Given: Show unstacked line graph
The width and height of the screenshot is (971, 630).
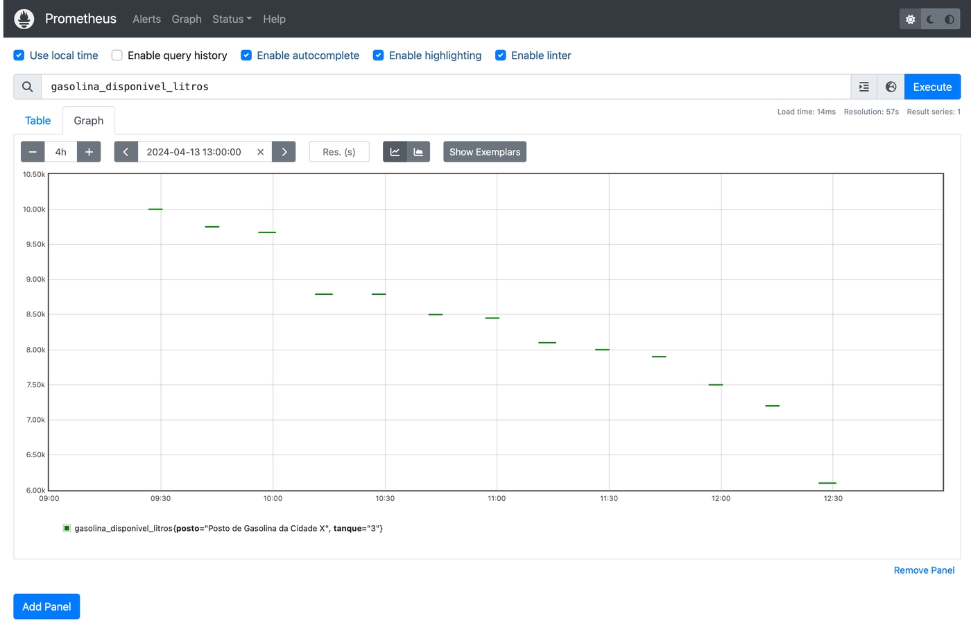Looking at the screenshot, I should (x=395, y=152).
